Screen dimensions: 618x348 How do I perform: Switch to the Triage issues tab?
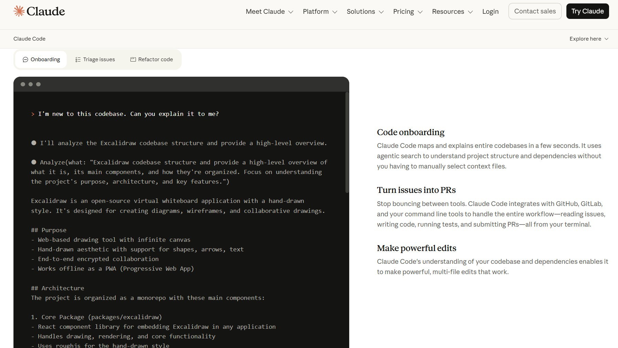[x=95, y=59]
